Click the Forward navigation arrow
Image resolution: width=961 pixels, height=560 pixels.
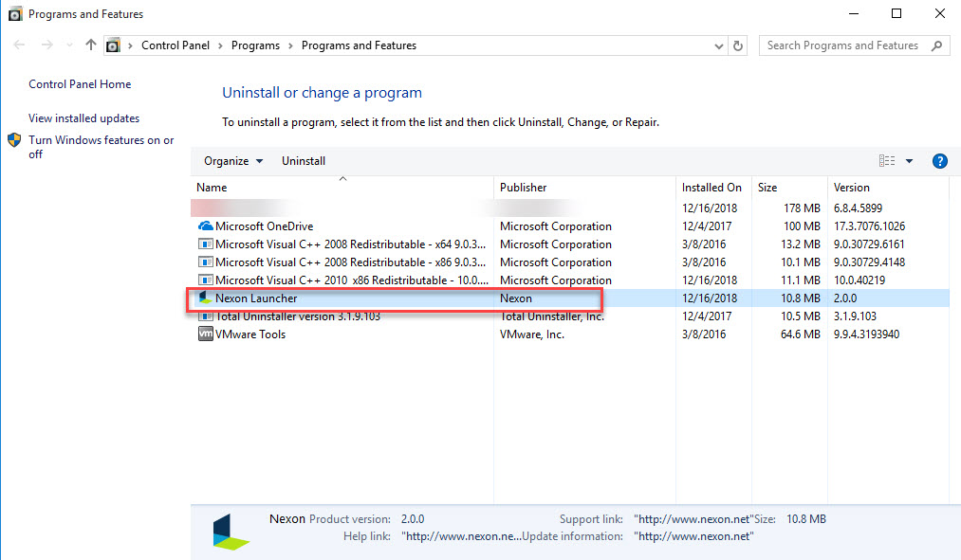[46, 45]
